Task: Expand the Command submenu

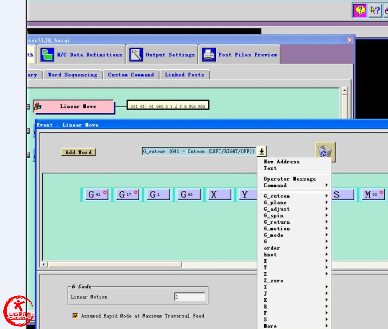Action: point(294,185)
